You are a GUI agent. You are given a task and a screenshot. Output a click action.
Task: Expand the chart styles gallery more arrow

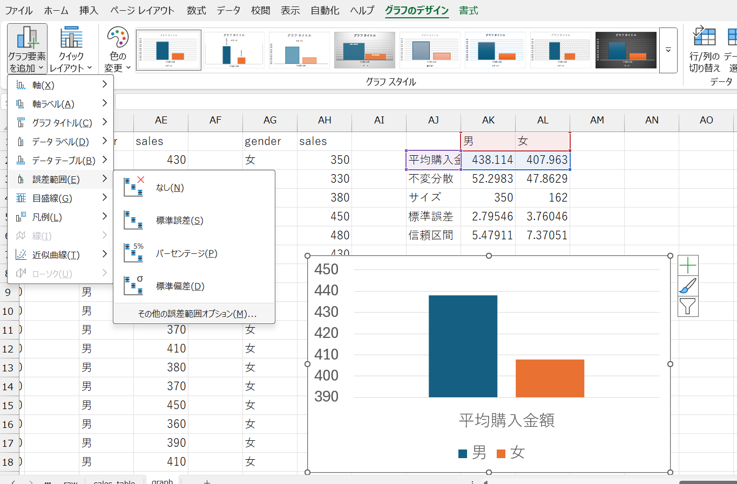tap(668, 50)
